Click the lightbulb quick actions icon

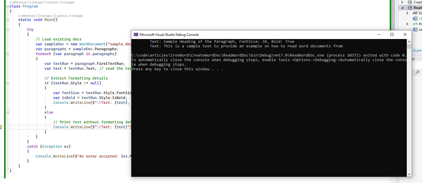click(x=1, y=127)
